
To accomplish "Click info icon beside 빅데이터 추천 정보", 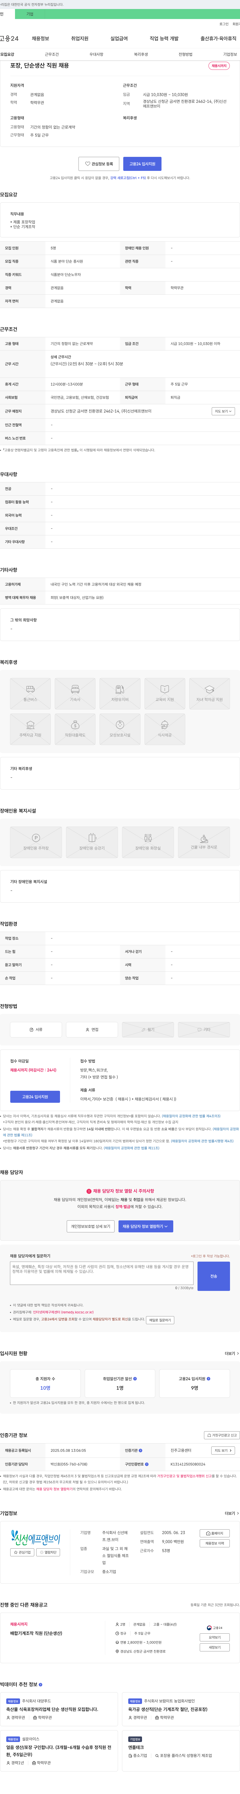I will pyautogui.click(x=40, y=1685).
